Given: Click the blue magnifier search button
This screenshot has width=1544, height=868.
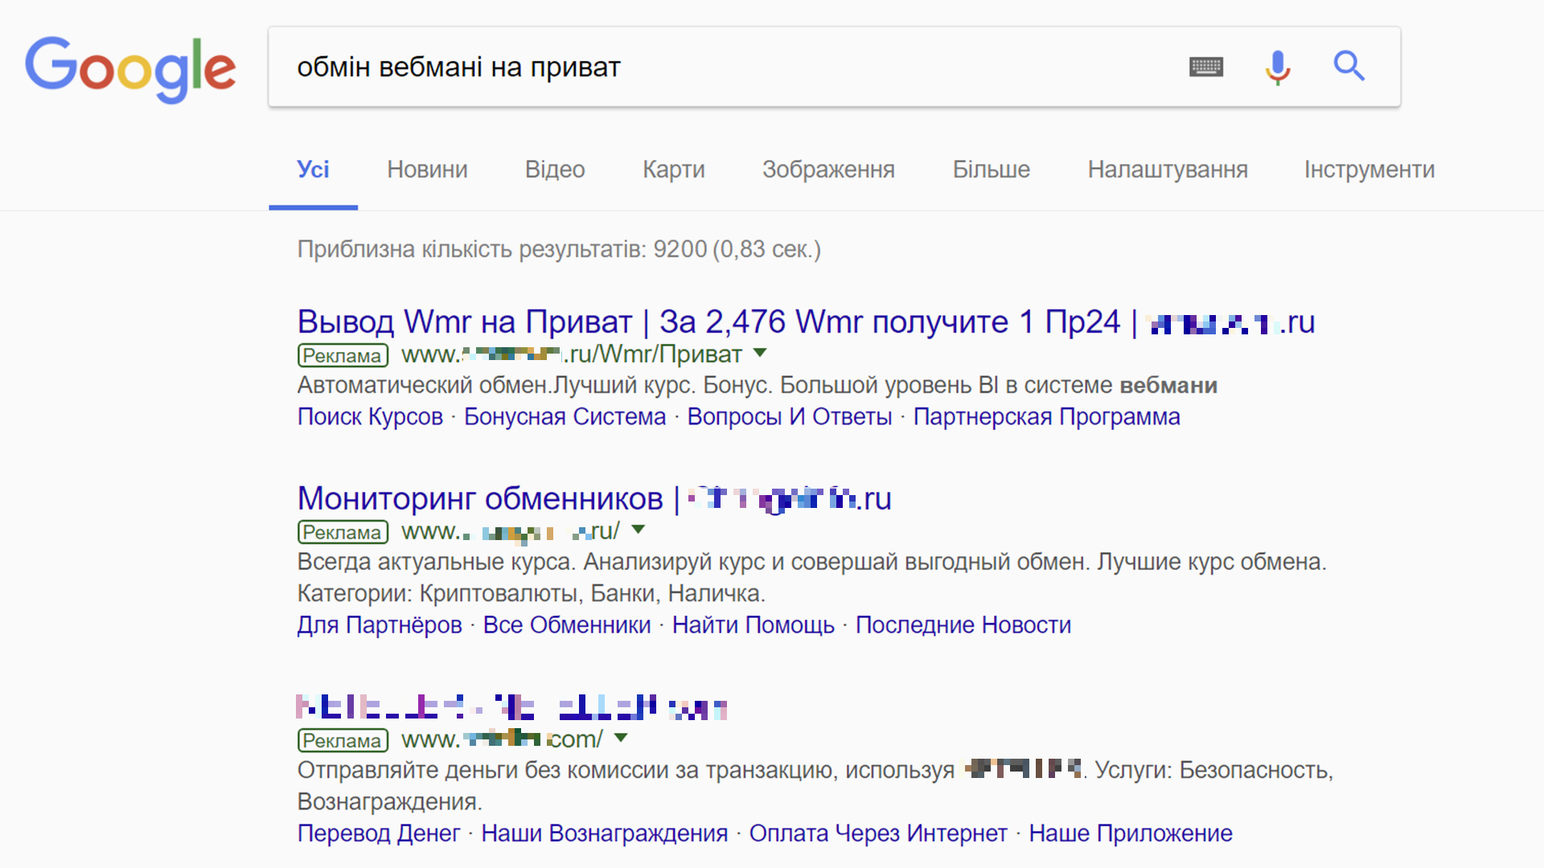Looking at the screenshot, I should pyautogui.click(x=1349, y=66).
